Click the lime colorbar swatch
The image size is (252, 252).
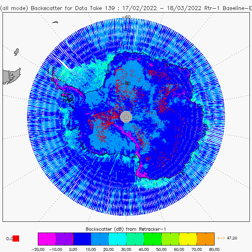(x=170, y=239)
